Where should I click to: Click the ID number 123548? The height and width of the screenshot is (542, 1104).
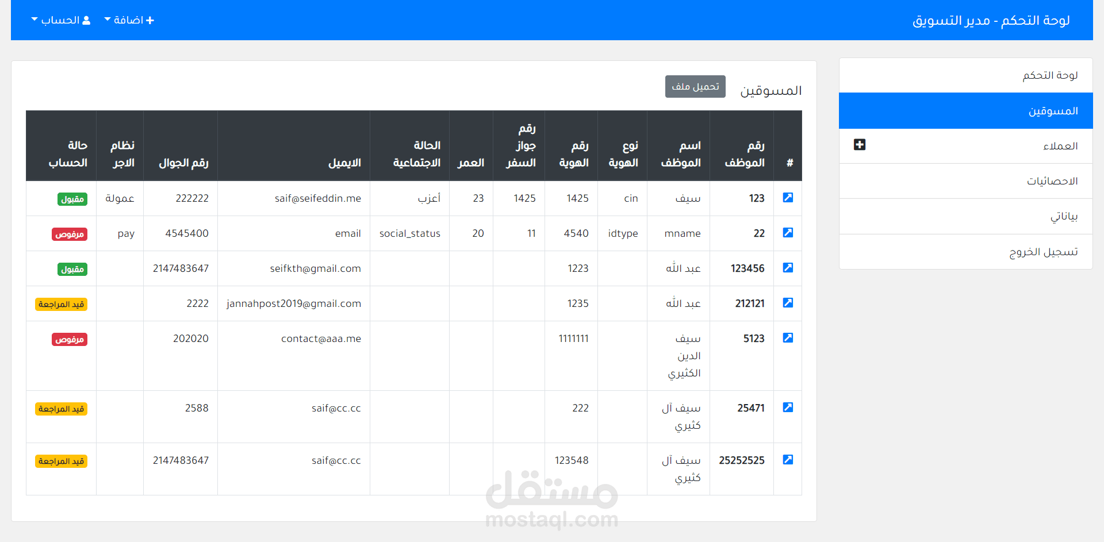pyautogui.click(x=572, y=460)
